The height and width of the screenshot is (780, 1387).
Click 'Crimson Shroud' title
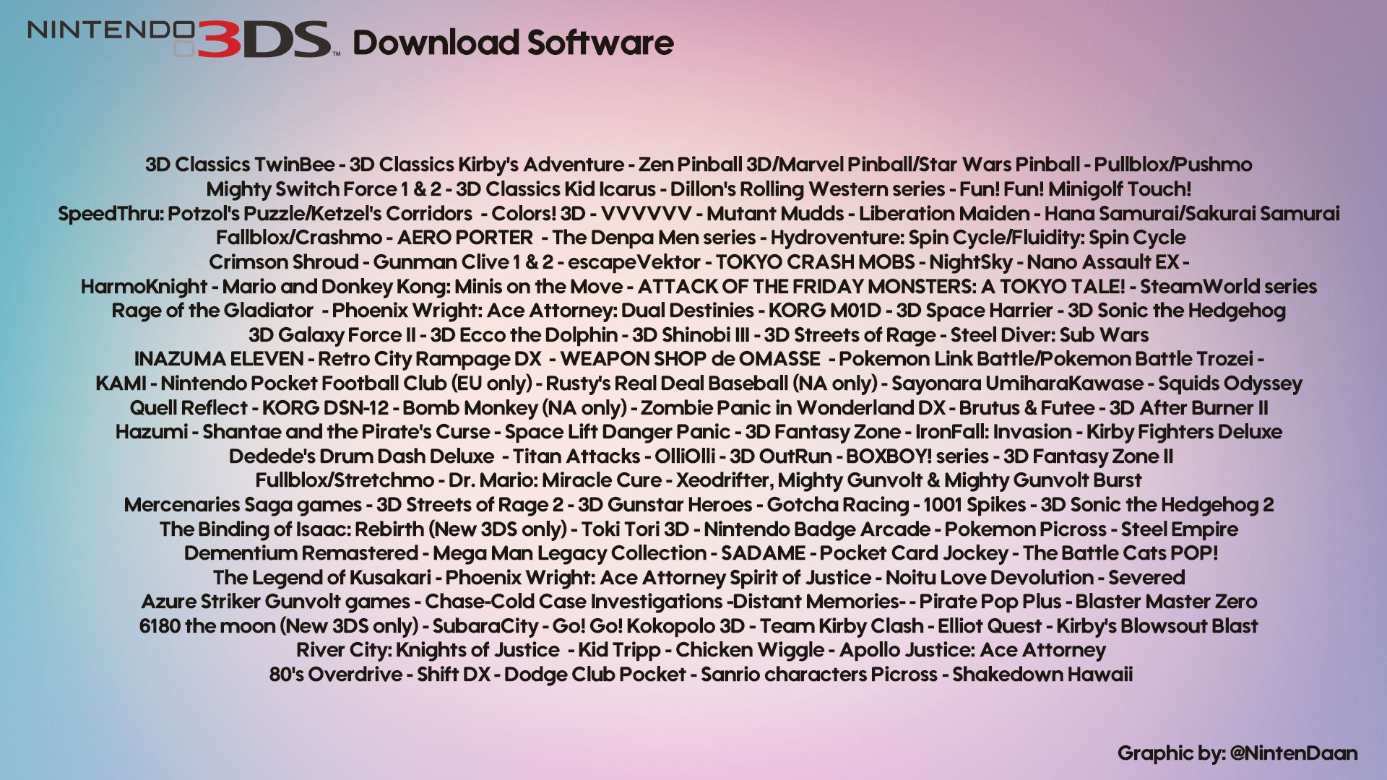(284, 262)
